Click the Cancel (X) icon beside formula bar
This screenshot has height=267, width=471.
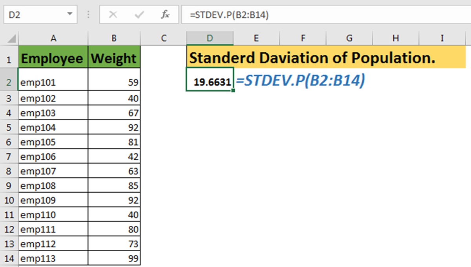113,14
